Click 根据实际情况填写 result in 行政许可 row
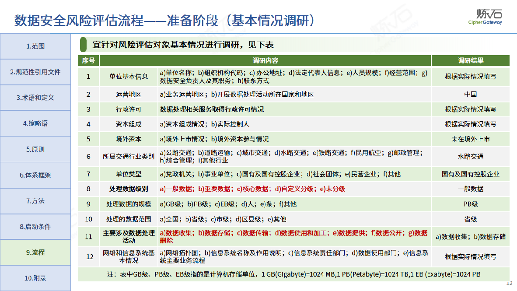The height and width of the screenshot is (291, 517). [471, 109]
